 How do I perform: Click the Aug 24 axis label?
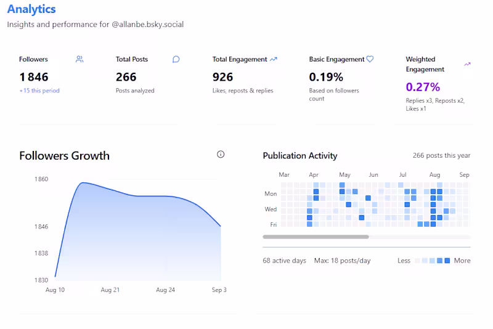[x=165, y=290]
